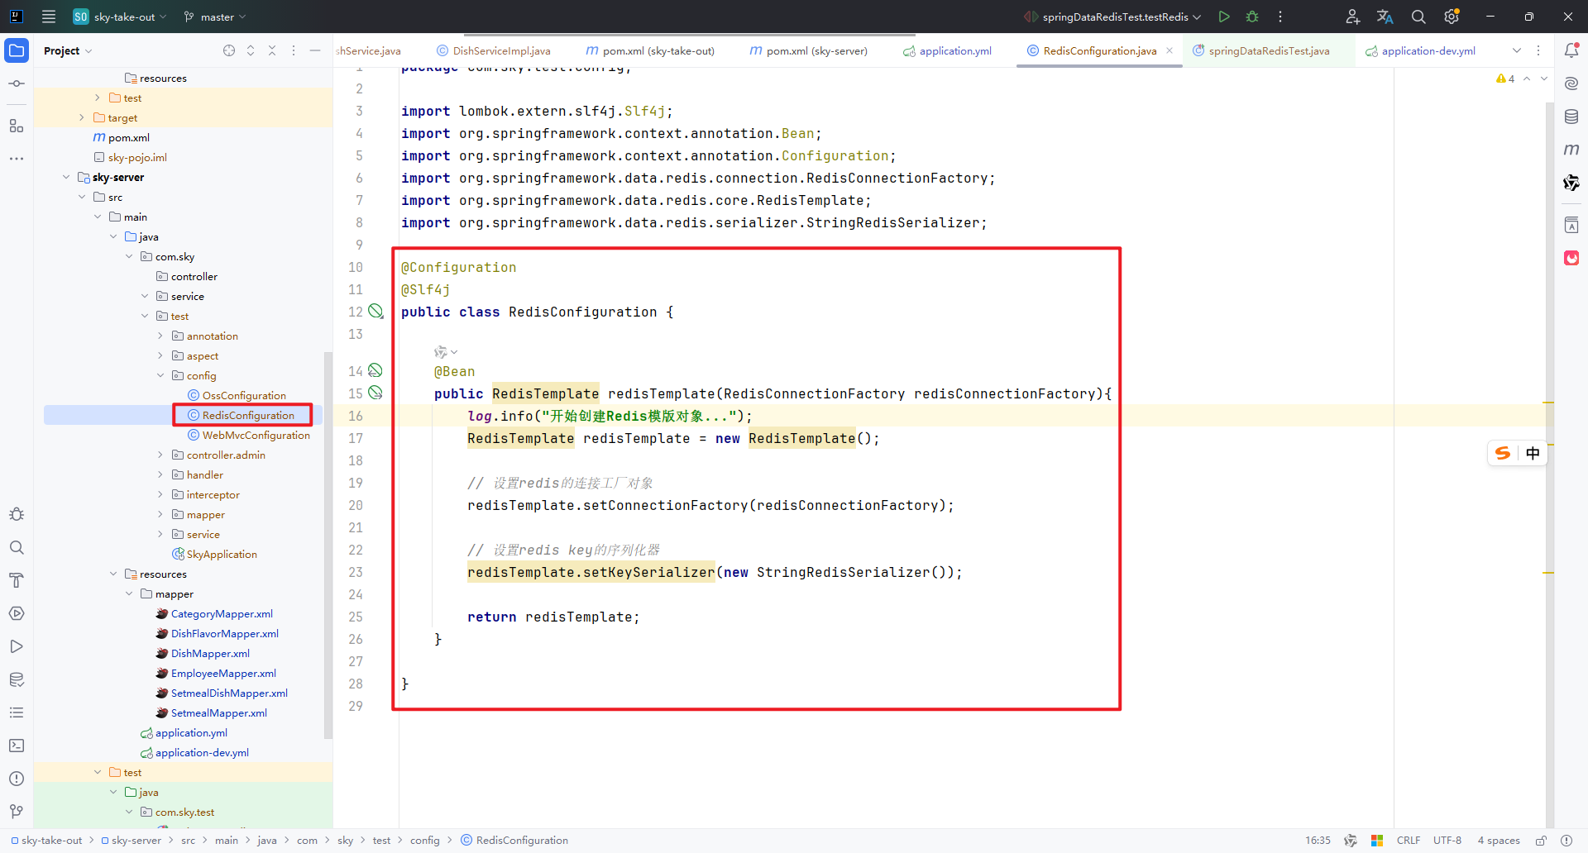Open the Build panel with the hammer icon
The width and height of the screenshot is (1588, 853).
click(x=17, y=580)
